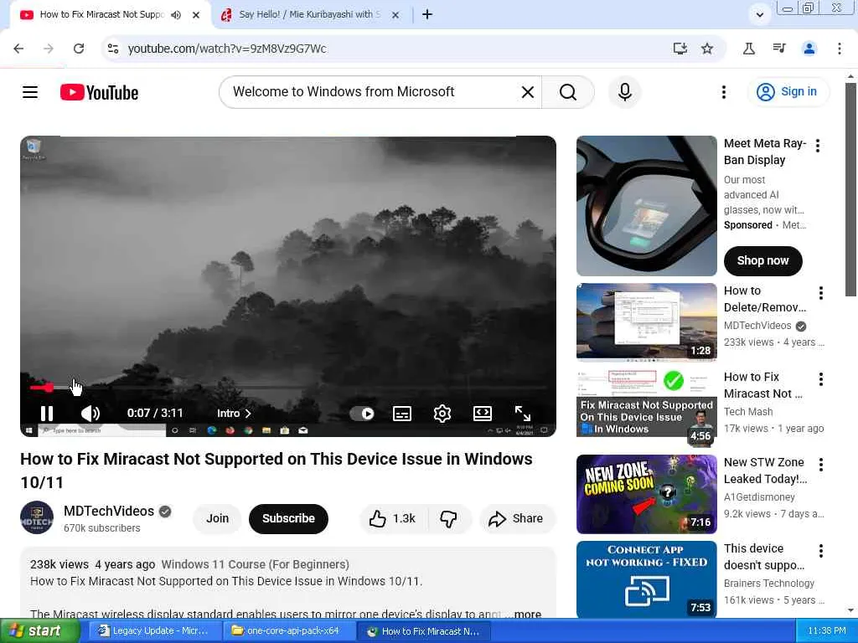Enter full screen mode
Viewport: 858px width, 643px height.
point(523,414)
